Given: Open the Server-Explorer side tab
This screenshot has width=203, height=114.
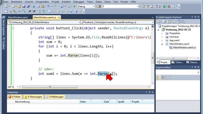Looking at the screenshot, I should click(3, 26).
